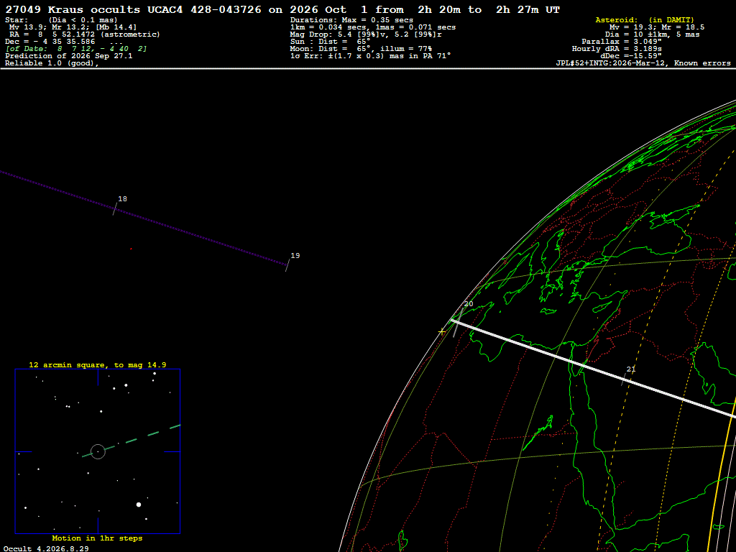Click the small red dot below purple track

131,249
